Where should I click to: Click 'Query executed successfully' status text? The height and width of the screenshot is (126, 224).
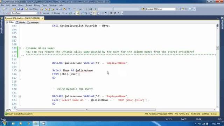click(20, 114)
